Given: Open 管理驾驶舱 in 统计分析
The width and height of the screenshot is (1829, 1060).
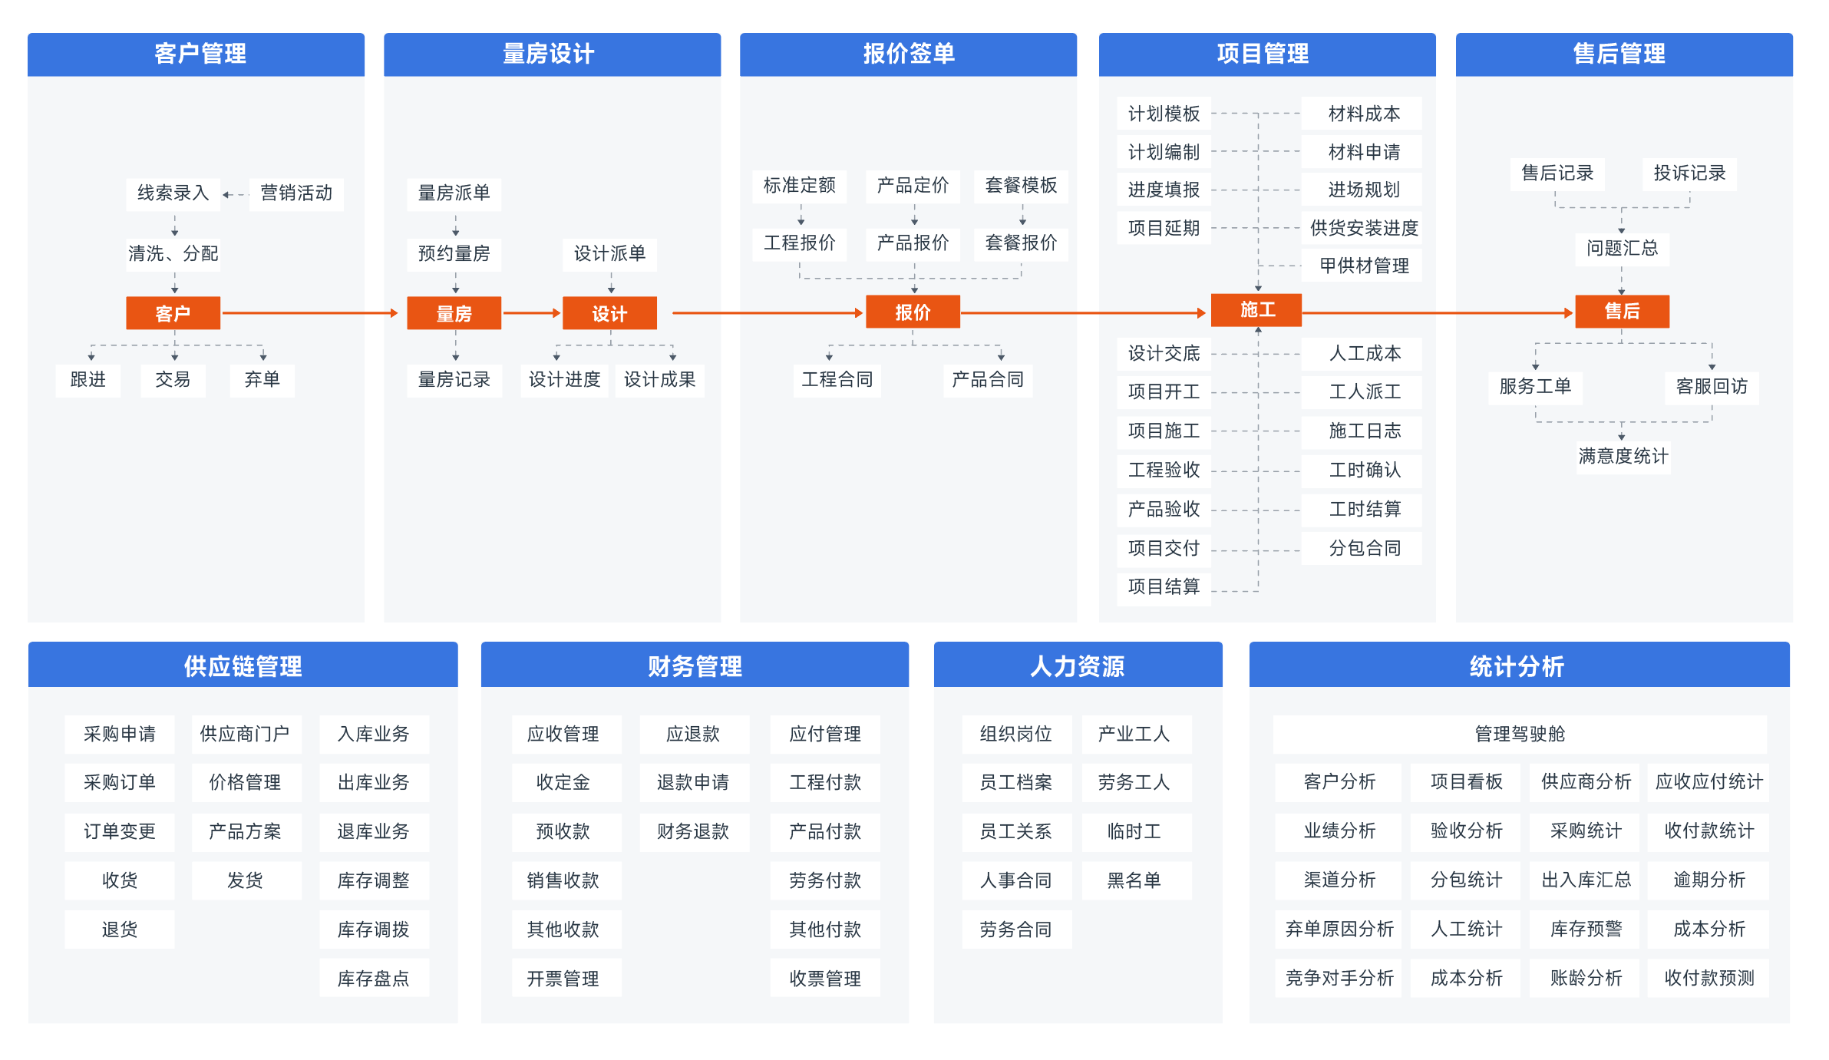Looking at the screenshot, I should coord(1519,734).
